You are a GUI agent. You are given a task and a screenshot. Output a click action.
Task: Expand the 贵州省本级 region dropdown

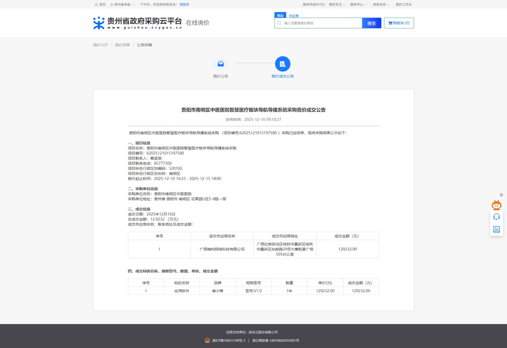(x=122, y=5)
